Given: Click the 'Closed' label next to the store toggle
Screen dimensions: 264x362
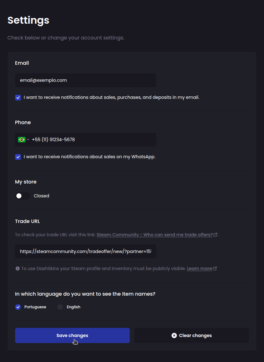Looking at the screenshot, I should (42, 196).
